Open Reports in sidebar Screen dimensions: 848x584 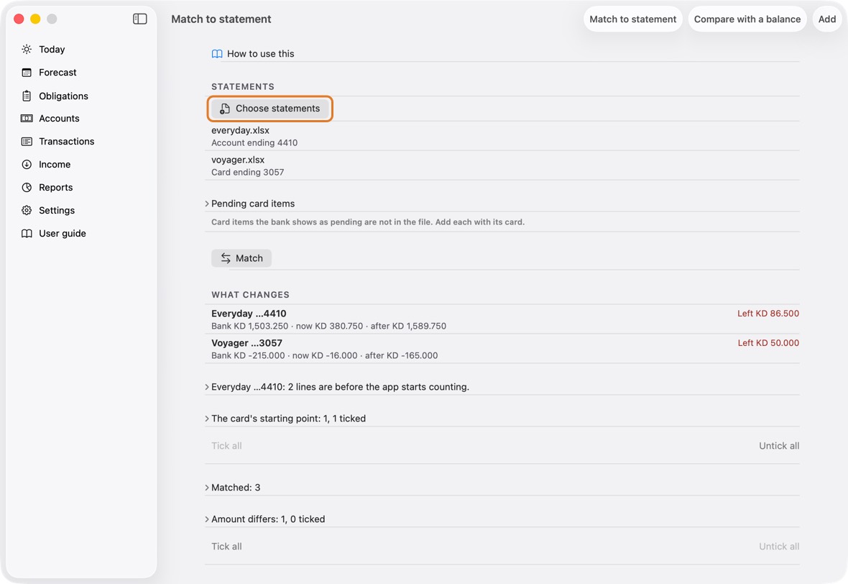tap(56, 187)
